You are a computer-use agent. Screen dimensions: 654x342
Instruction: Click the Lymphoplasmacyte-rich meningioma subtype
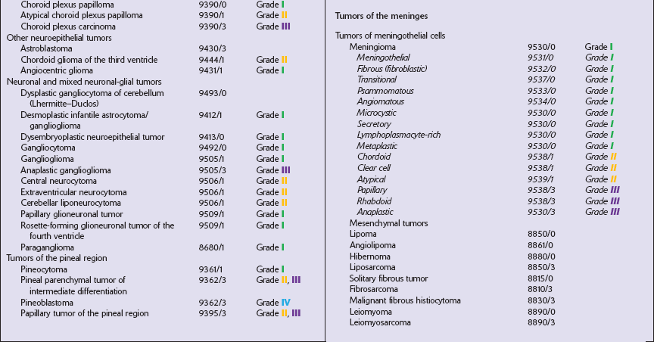pos(397,135)
